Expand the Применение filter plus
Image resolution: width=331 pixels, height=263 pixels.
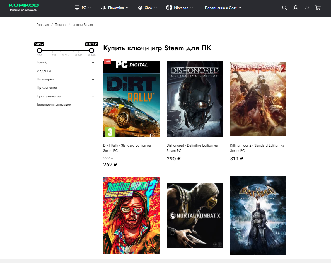tap(93, 88)
